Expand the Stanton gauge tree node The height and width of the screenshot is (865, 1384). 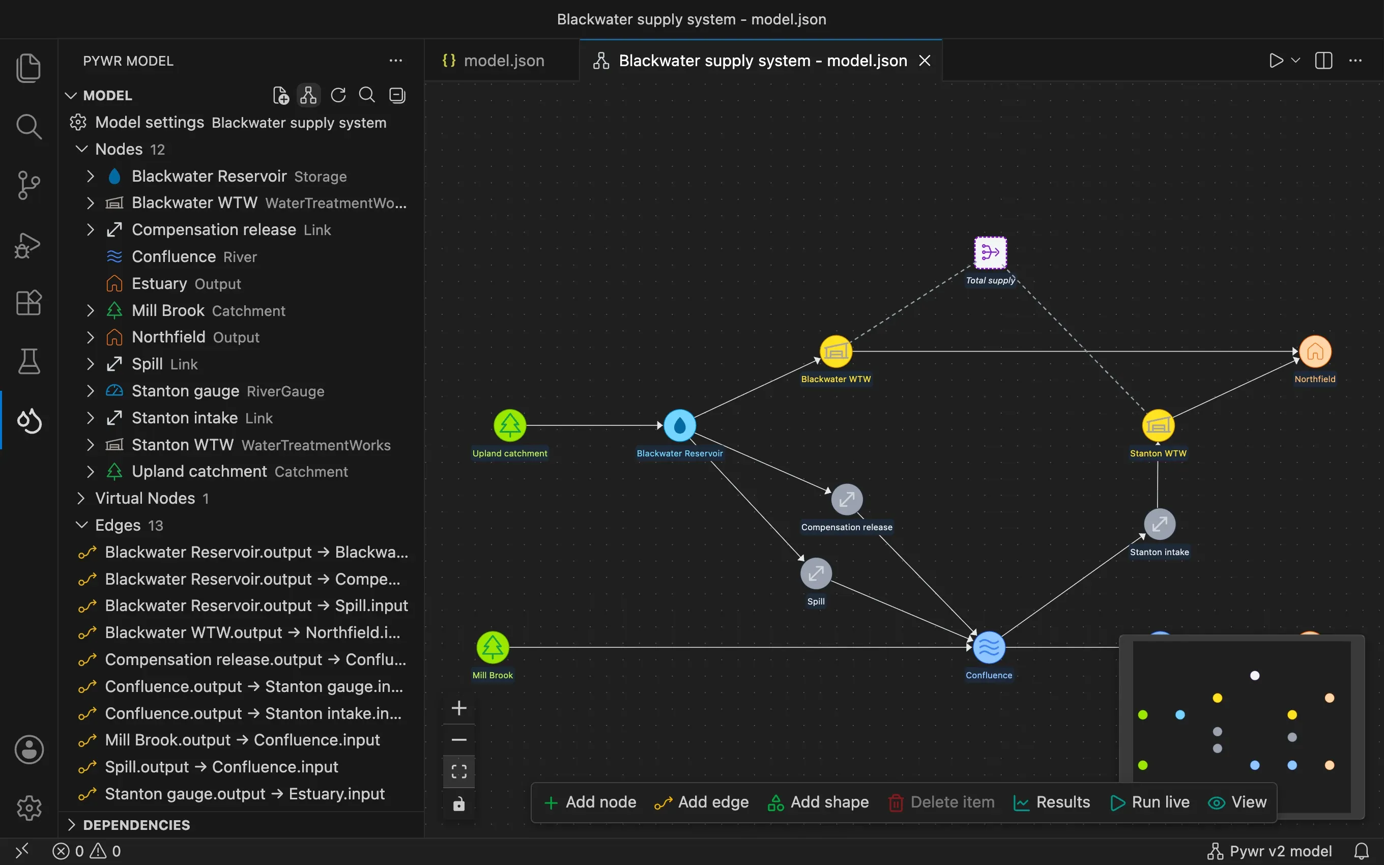pyautogui.click(x=90, y=391)
